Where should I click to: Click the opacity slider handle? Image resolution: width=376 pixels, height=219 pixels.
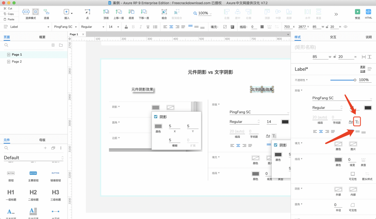(x=355, y=80)
